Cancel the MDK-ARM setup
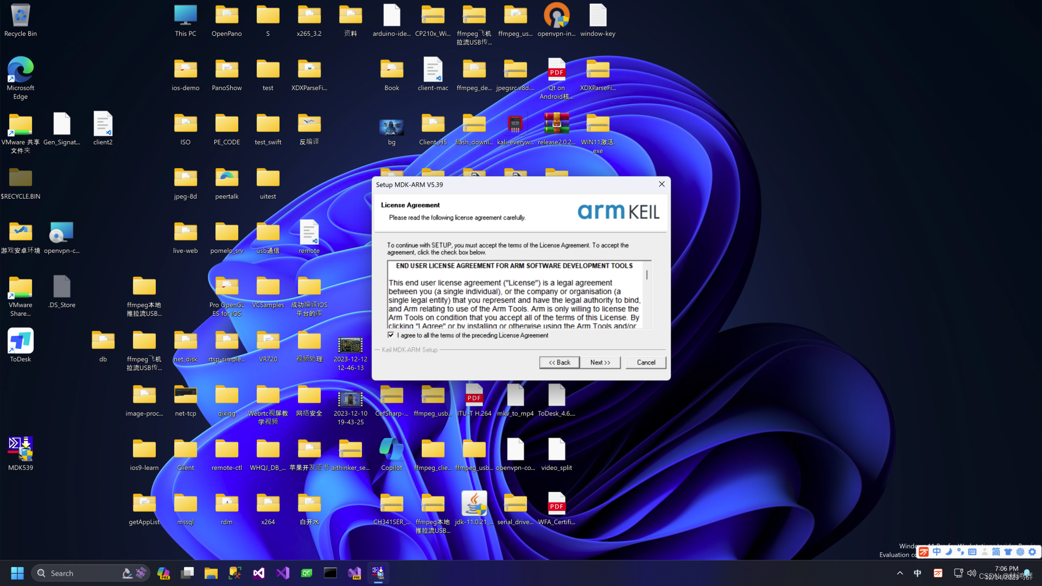 tap(646, 362)
